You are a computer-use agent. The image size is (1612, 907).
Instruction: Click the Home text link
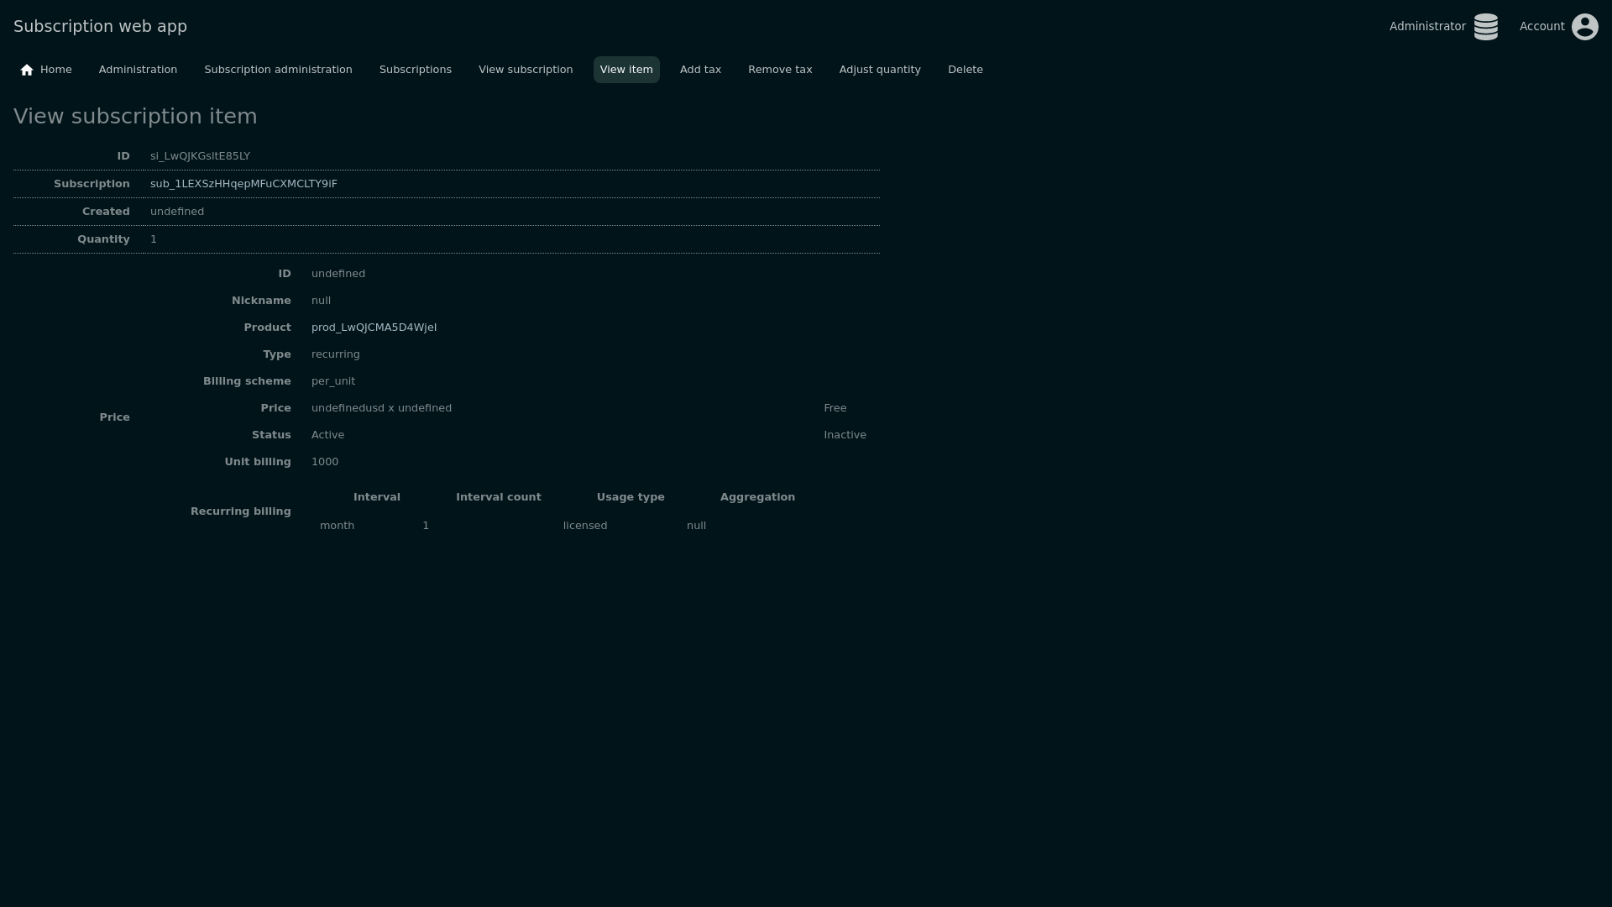pos(55,70)
